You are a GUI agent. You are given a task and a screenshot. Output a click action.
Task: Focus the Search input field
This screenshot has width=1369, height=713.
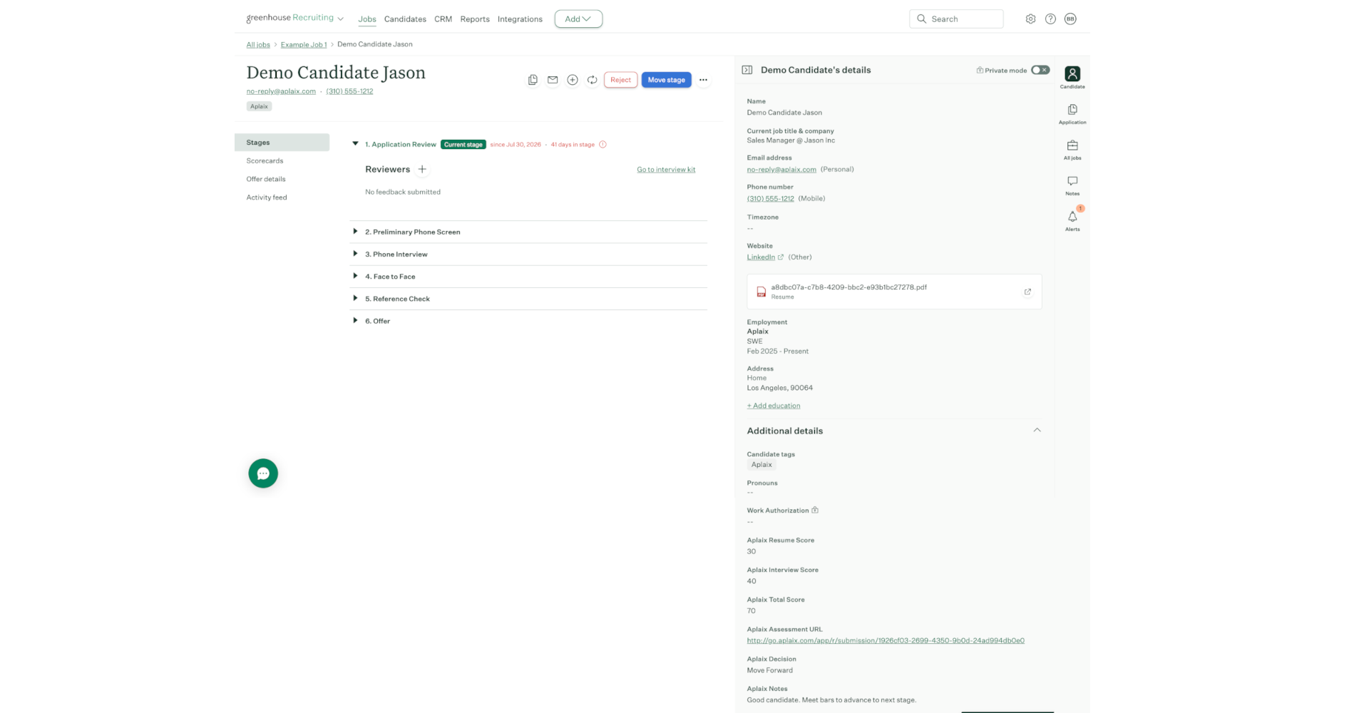tap(956, 19)
